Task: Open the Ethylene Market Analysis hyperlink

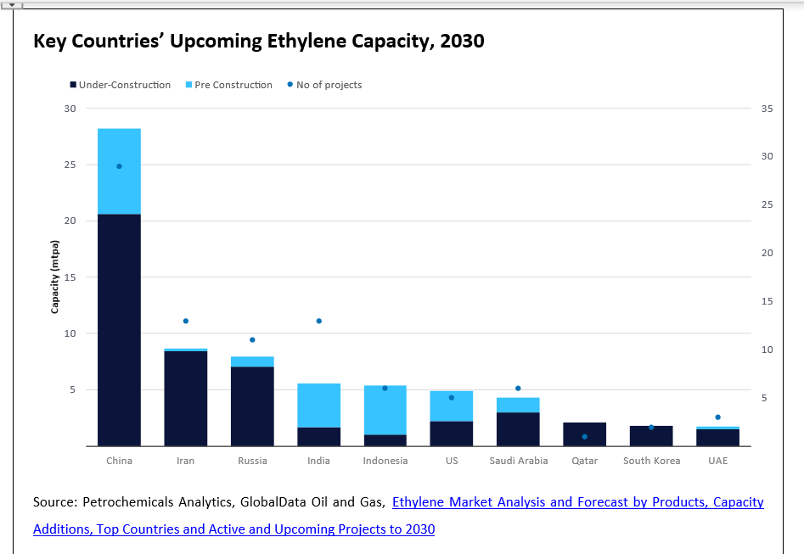Action: (577, 502)
